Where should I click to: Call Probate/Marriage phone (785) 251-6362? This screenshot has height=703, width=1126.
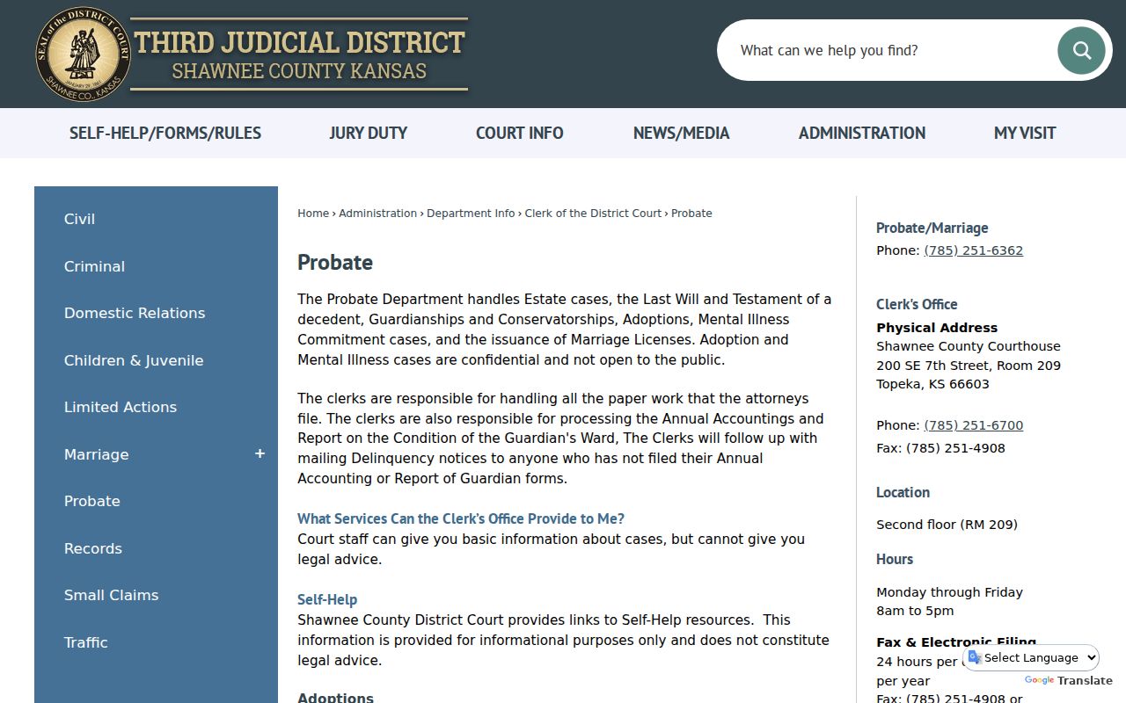click(974, 250)
